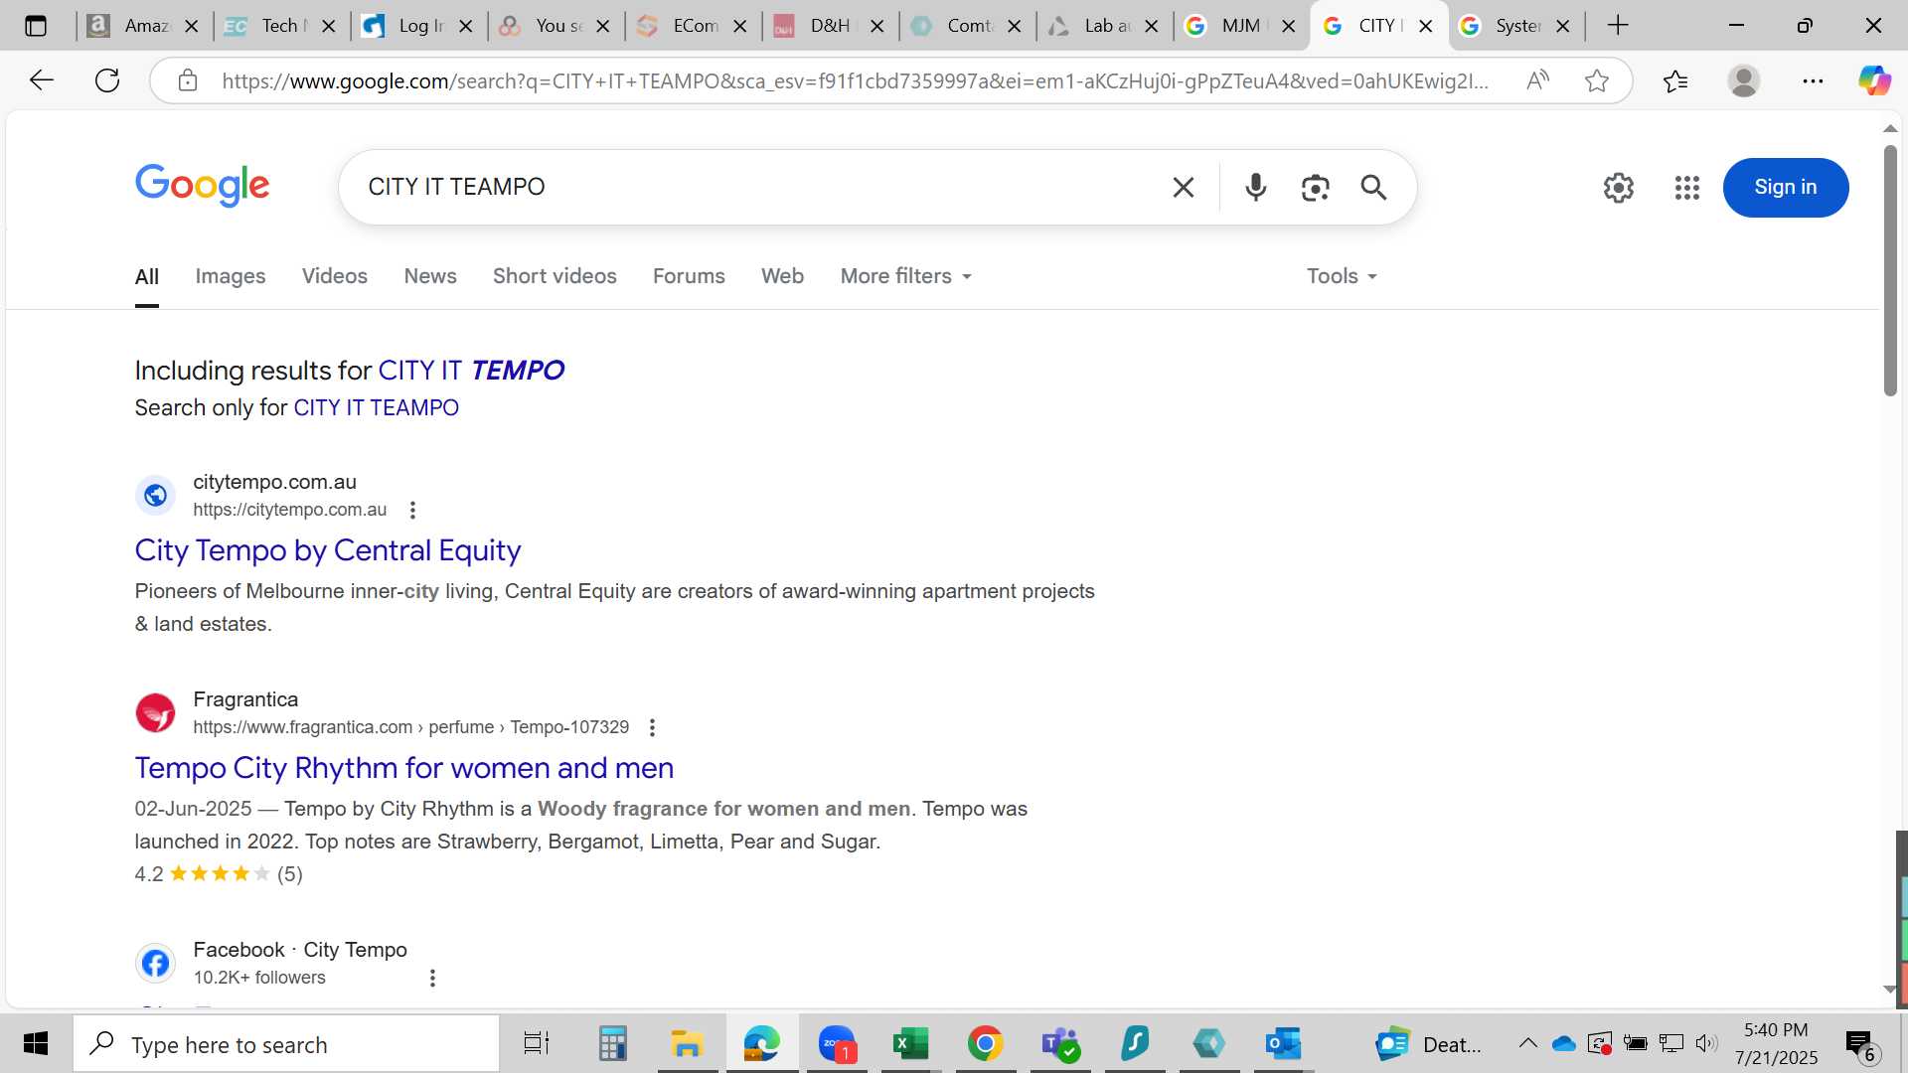
Task: Open Google Lens image search
Action: (x=1315, y=187)
